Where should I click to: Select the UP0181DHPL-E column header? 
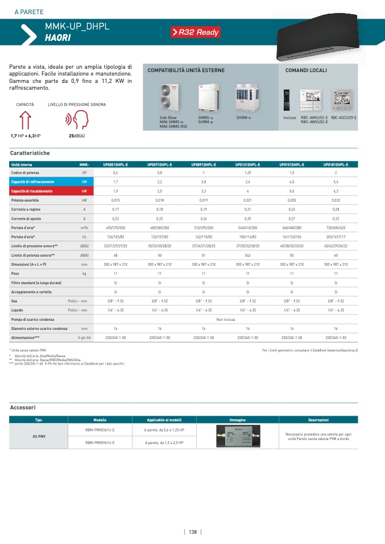click(x=336, y=164)
